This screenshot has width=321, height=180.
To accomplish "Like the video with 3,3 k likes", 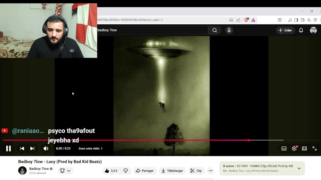I will (x=111, y=171).
